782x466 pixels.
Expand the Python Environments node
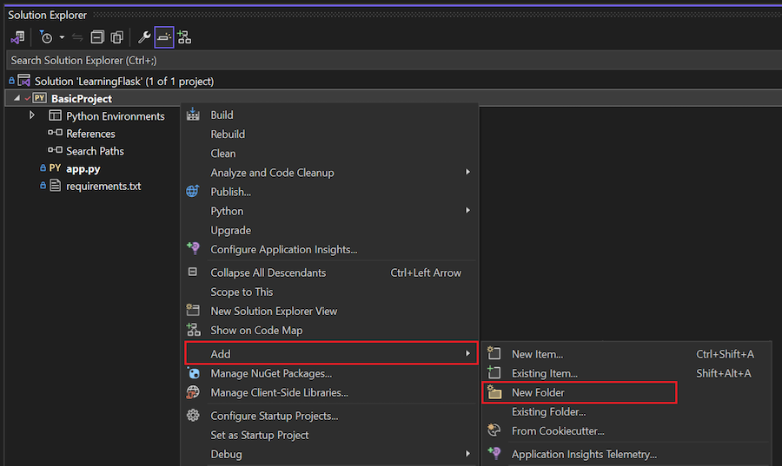click(32, 115)
